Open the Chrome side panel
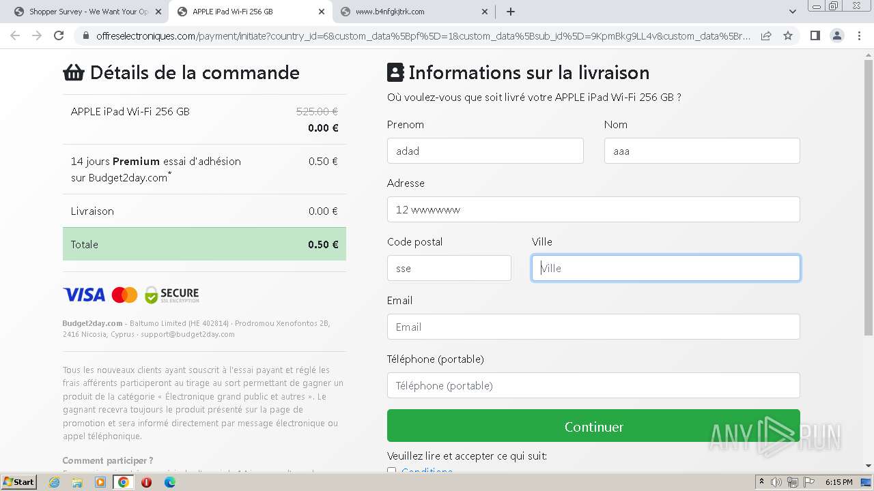Viewport: 874px width, 491px height. 815,35
